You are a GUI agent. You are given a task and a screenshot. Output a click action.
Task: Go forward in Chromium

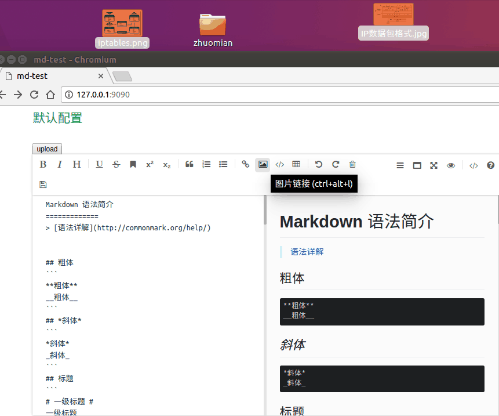[18, 95]
